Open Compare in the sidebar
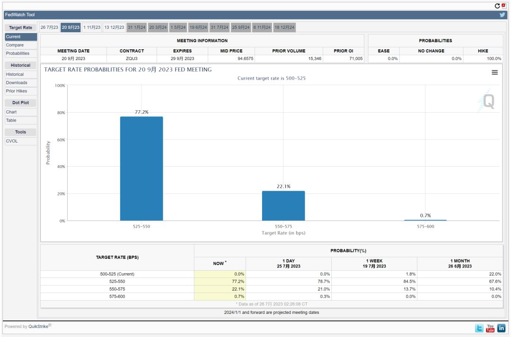 pos(20,45)
